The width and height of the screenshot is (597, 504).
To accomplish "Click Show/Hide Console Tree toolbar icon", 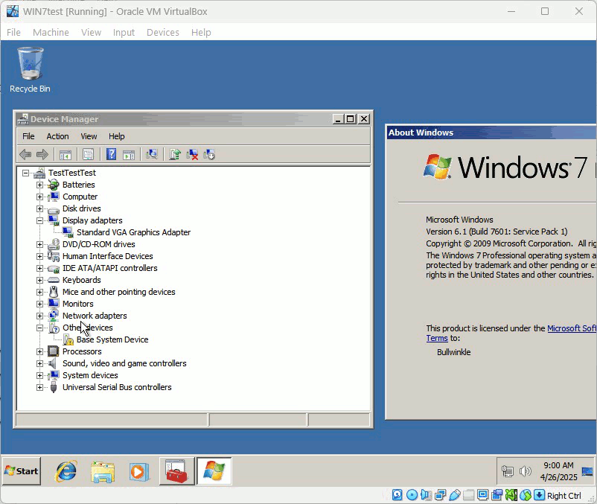I will coord(65,155).
